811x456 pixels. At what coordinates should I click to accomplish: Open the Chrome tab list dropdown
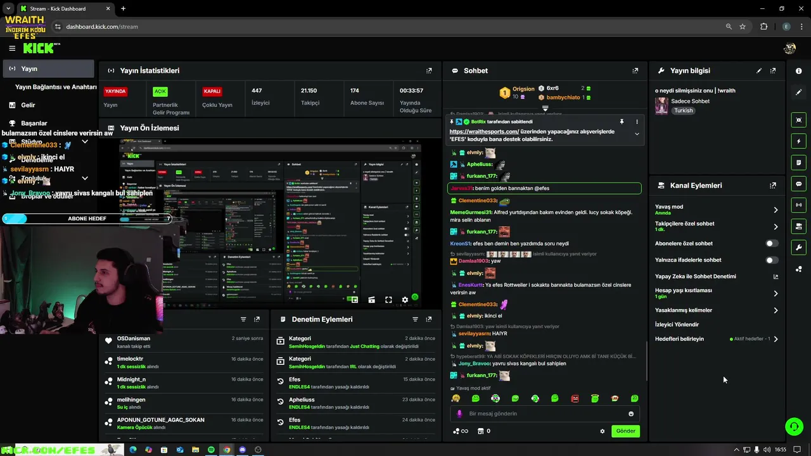[x=8, y=9]
